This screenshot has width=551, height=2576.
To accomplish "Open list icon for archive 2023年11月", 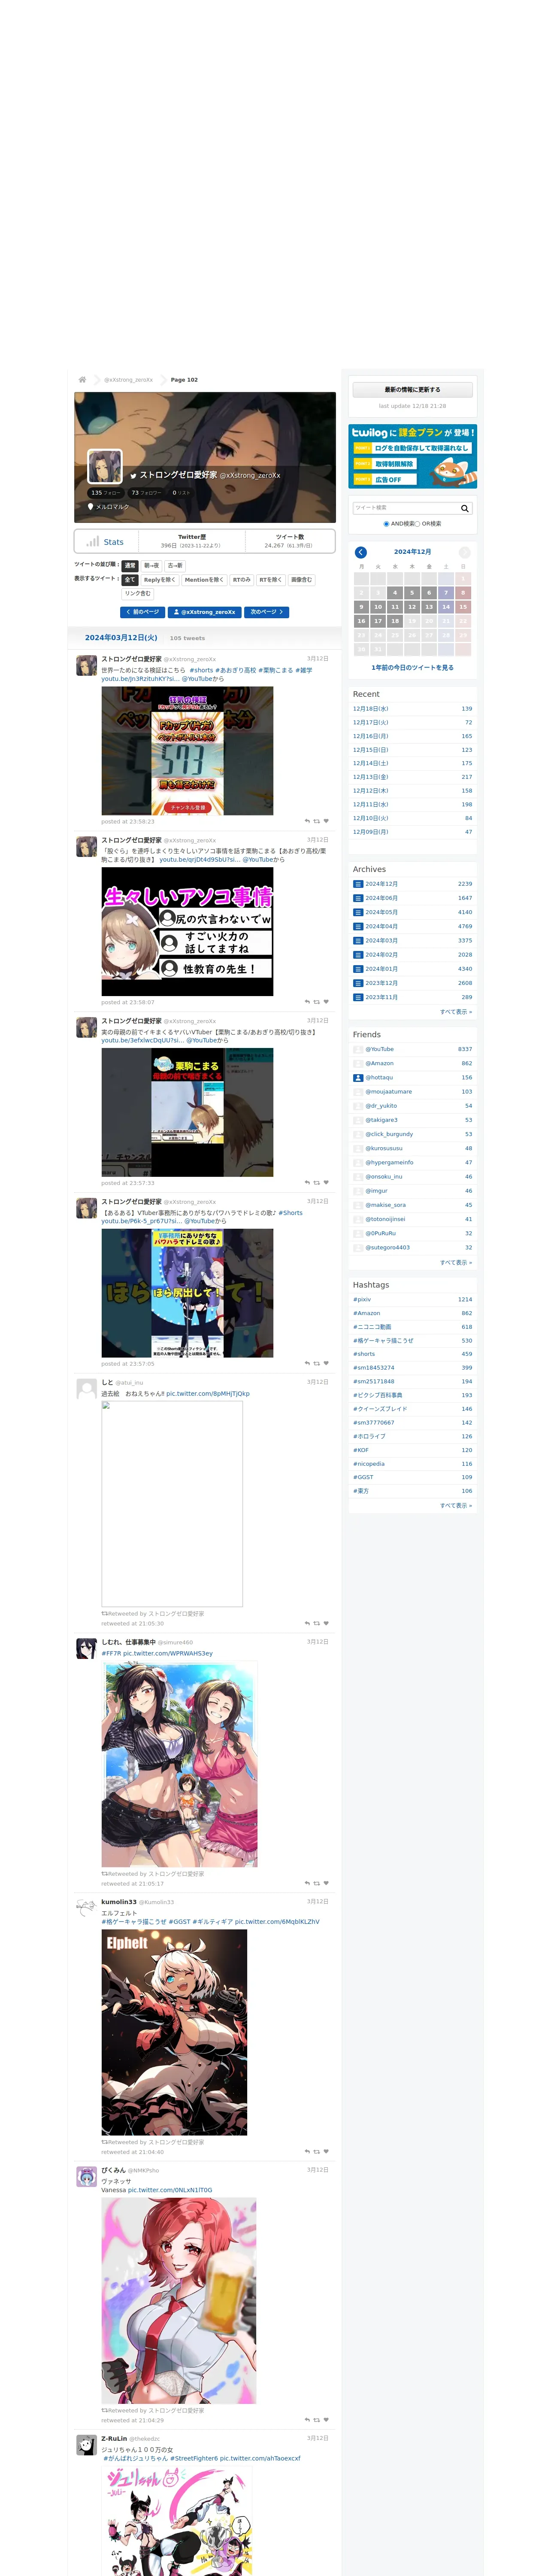I will point(358,997).
